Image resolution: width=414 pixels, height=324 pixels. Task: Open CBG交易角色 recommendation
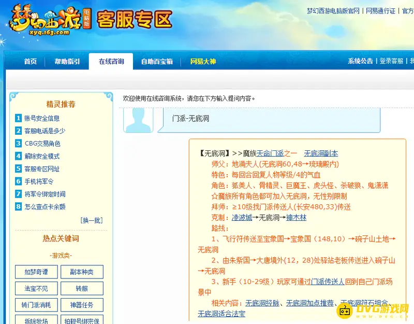click(x=42, y=144)
